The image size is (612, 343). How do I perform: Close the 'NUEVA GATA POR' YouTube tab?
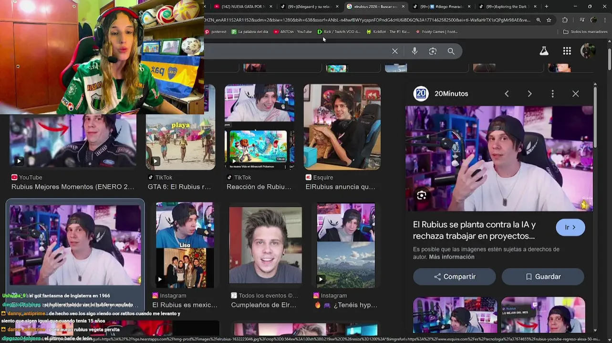271,7
